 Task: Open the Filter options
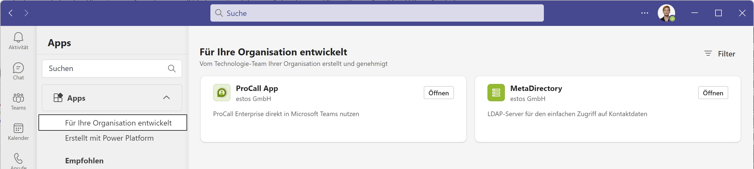(720, 54)
